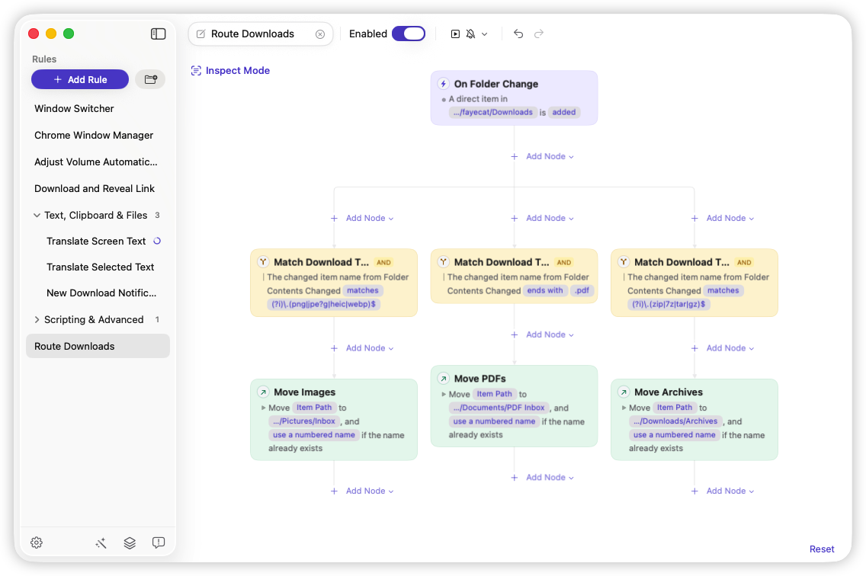Click branch icon on the zip archive match node

pyautogui.click(x=624, y=262)
